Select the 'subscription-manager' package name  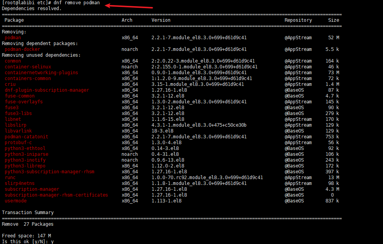[32, 189]
